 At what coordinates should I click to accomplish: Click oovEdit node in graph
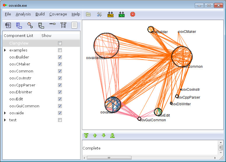point(158,112)
